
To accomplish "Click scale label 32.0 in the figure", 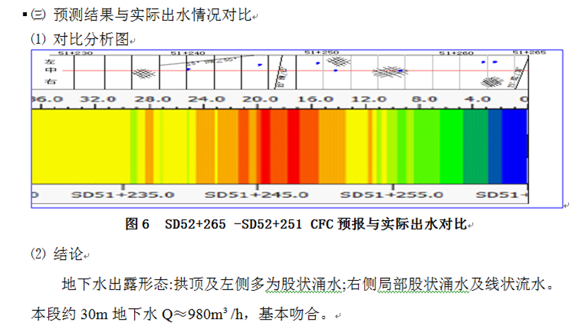I will tap(98, 99).
